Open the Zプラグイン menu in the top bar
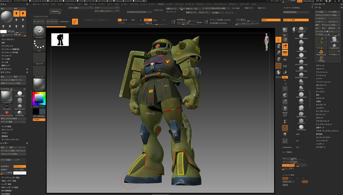 click(232, 5)
